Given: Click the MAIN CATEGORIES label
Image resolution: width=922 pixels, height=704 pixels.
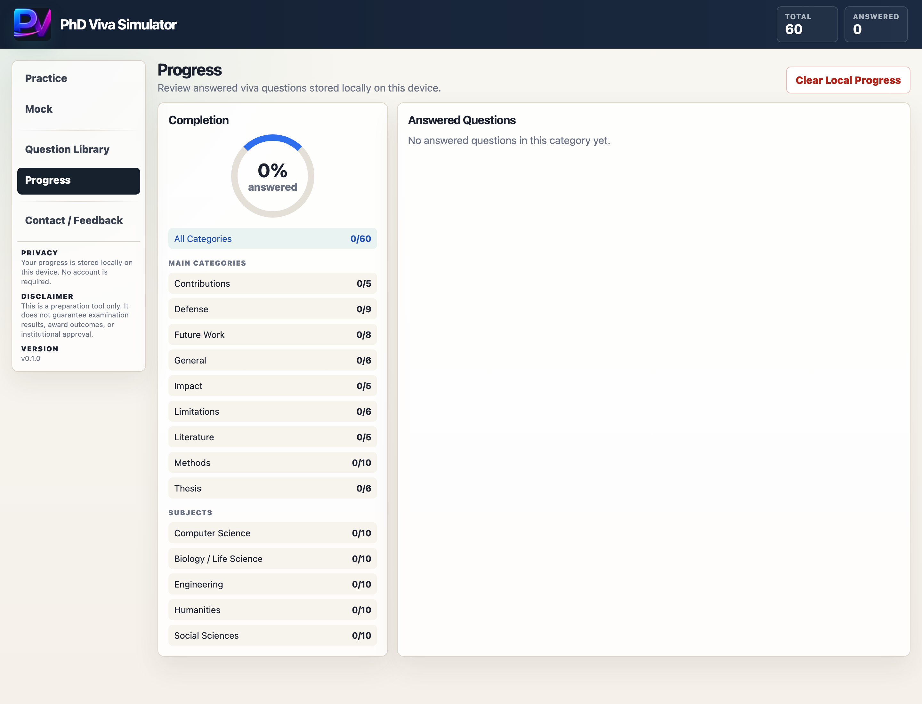Looking at the screenshot, I should [207, 263].
